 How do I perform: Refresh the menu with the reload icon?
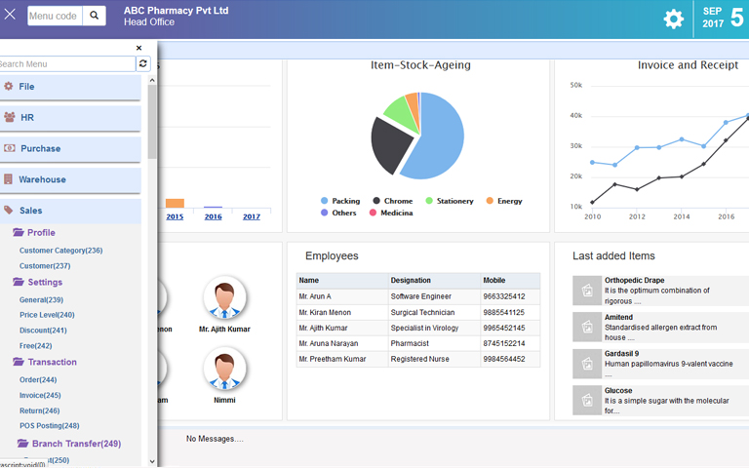[x=142, y=63]
